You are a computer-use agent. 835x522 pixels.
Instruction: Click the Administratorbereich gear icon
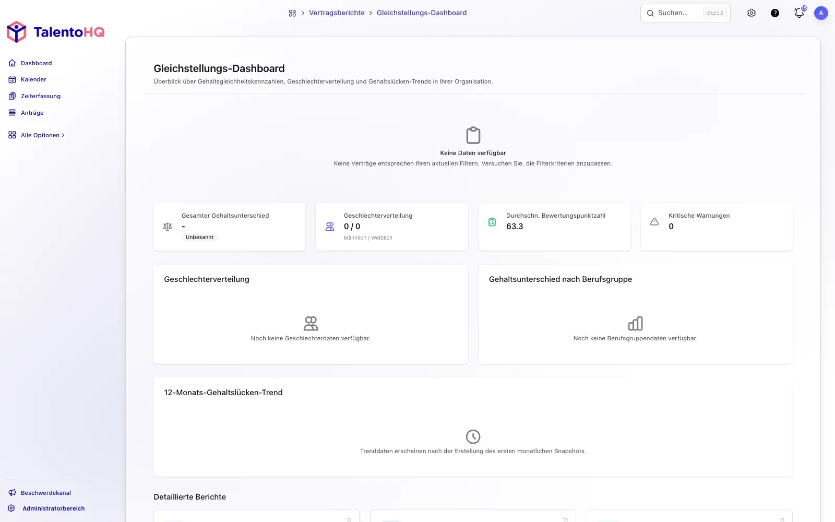[x=11, y=508]
